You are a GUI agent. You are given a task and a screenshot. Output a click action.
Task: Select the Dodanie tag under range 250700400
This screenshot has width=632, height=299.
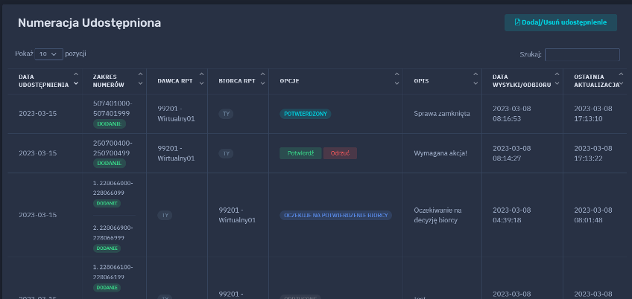[x=109, y=163]
